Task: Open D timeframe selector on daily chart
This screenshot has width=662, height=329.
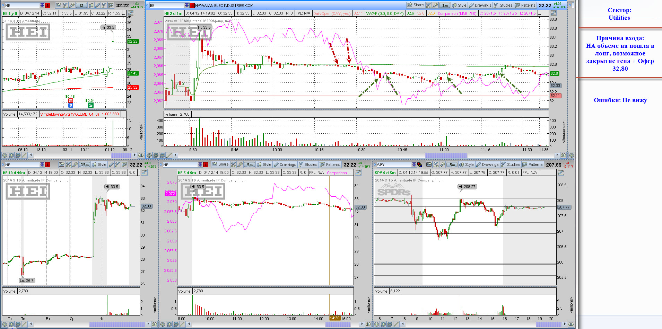Action: (x=81, y=5)
